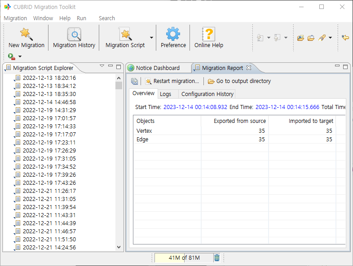Click the icon of script 2022-12-19 17:01:57
The width and height of the screenshot is (353, 266).
coord(18,118)
